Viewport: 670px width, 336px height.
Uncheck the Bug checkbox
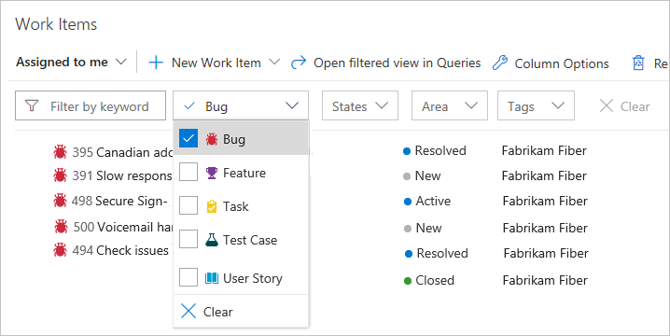(x=188, y=138)
